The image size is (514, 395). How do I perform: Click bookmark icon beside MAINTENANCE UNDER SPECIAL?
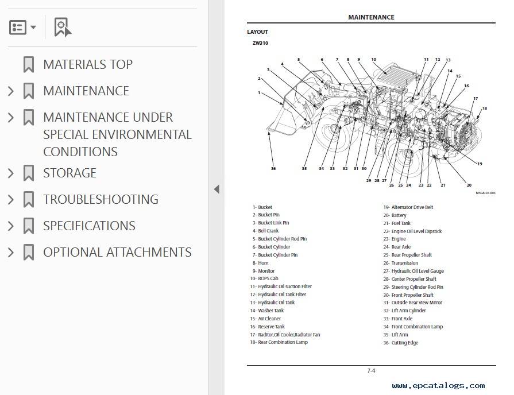tap(29, 117)
